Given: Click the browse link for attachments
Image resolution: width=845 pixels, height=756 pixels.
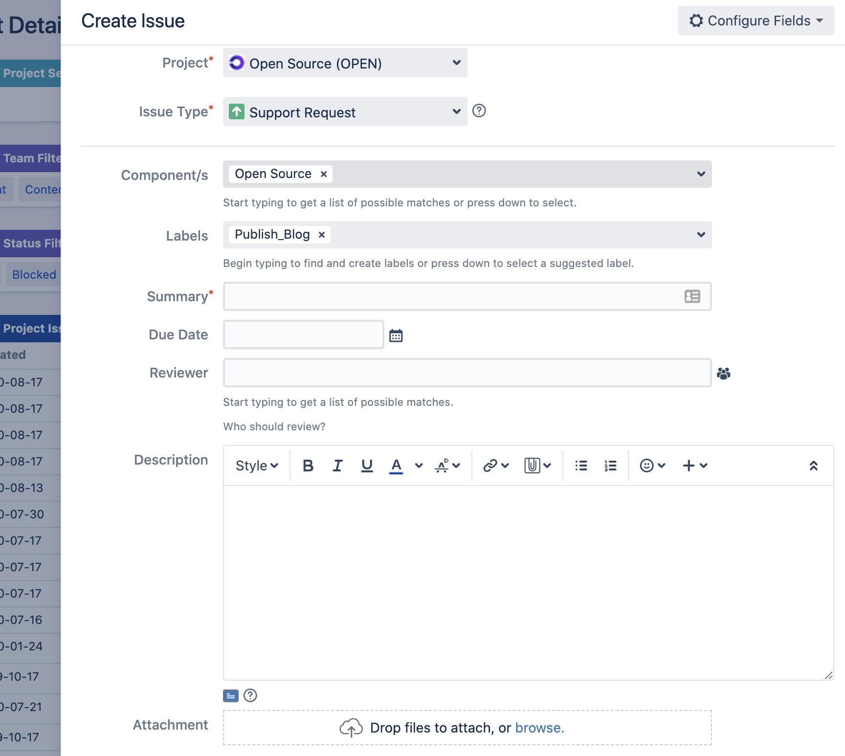Looking at the screenshot, I should tap(540, 728).
